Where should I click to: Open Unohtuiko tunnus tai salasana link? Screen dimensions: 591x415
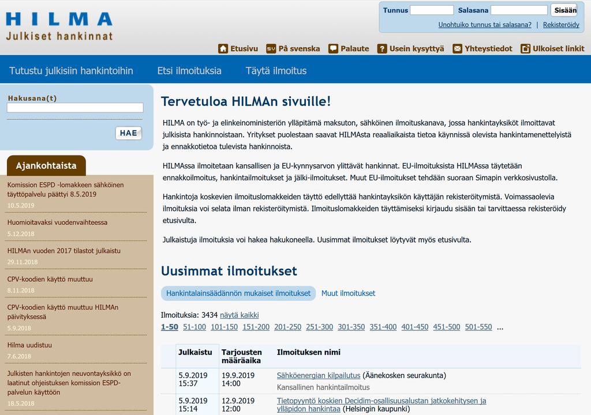coord(485,25)
